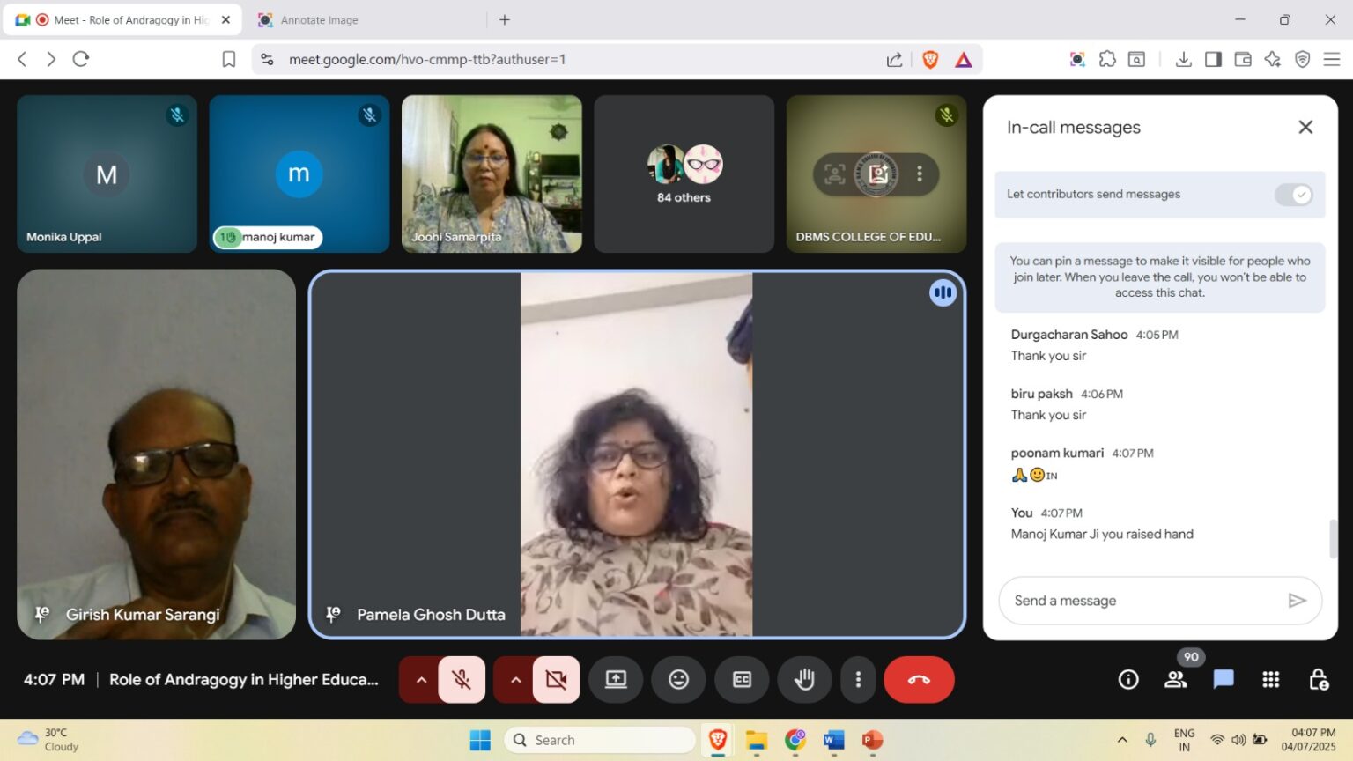Open browser downloads icon
This screenshot has width=1353, height=761.
1184,59
